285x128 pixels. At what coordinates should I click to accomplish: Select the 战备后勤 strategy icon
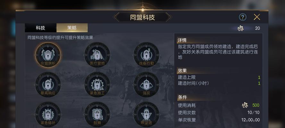[147, 55]
